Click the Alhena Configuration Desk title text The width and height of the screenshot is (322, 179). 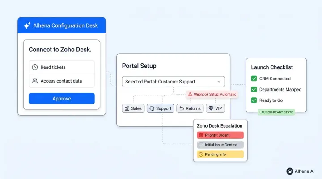tap(65, 25)
